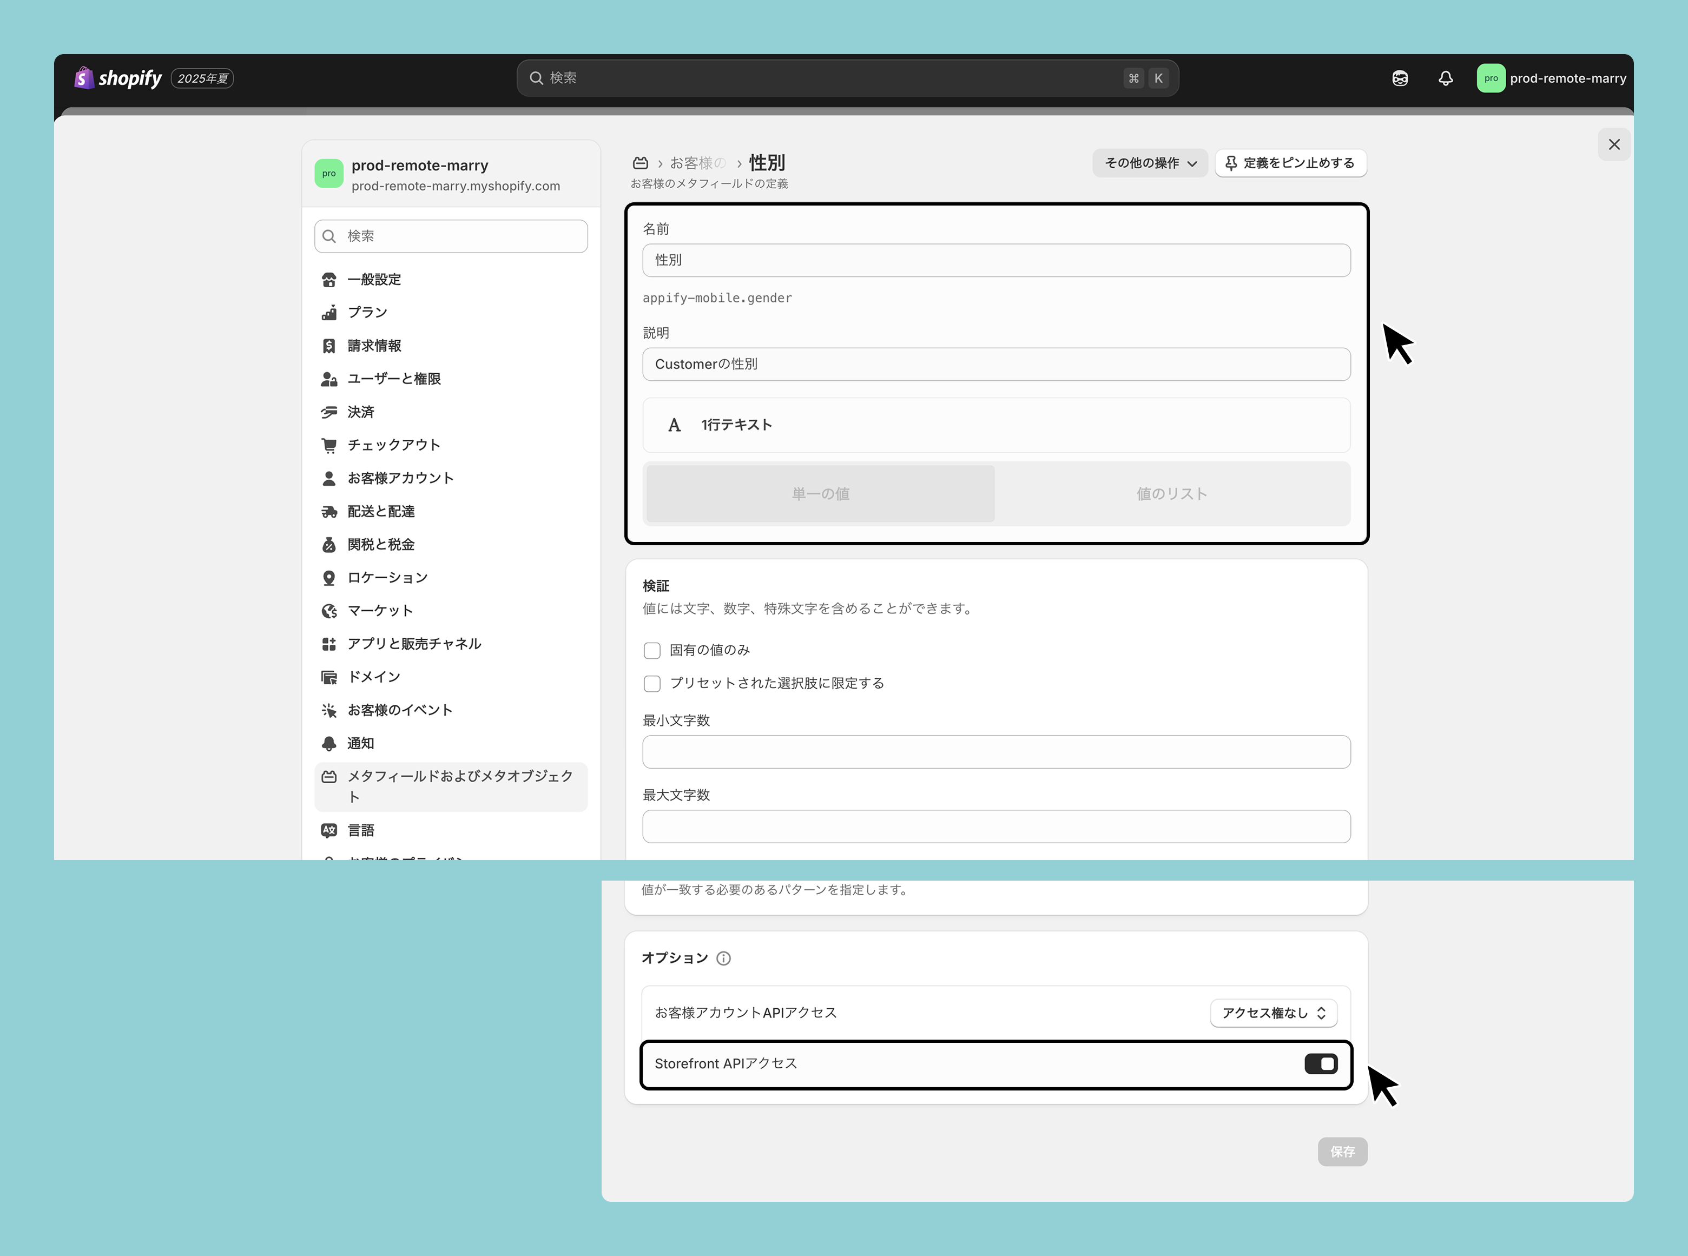
Task: Open the notifications bell icon
Action: pyautogui.click(x=1446, y=77)
